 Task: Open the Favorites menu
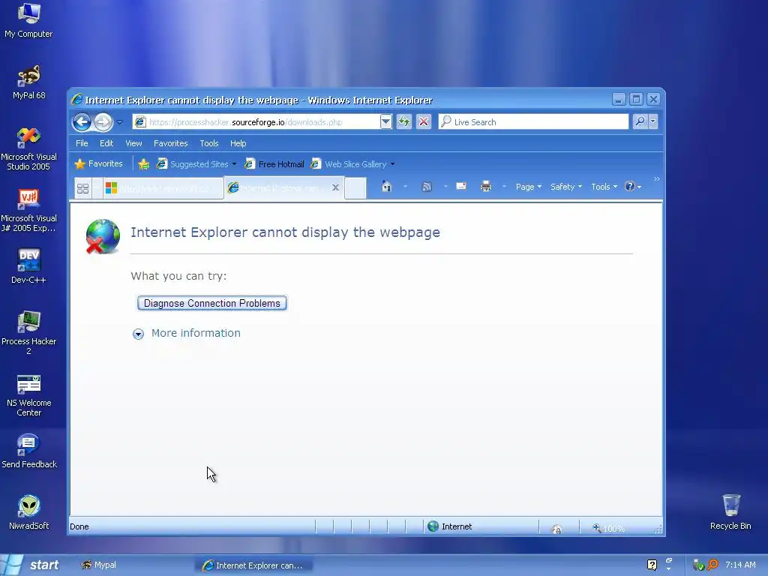[170, 143]
